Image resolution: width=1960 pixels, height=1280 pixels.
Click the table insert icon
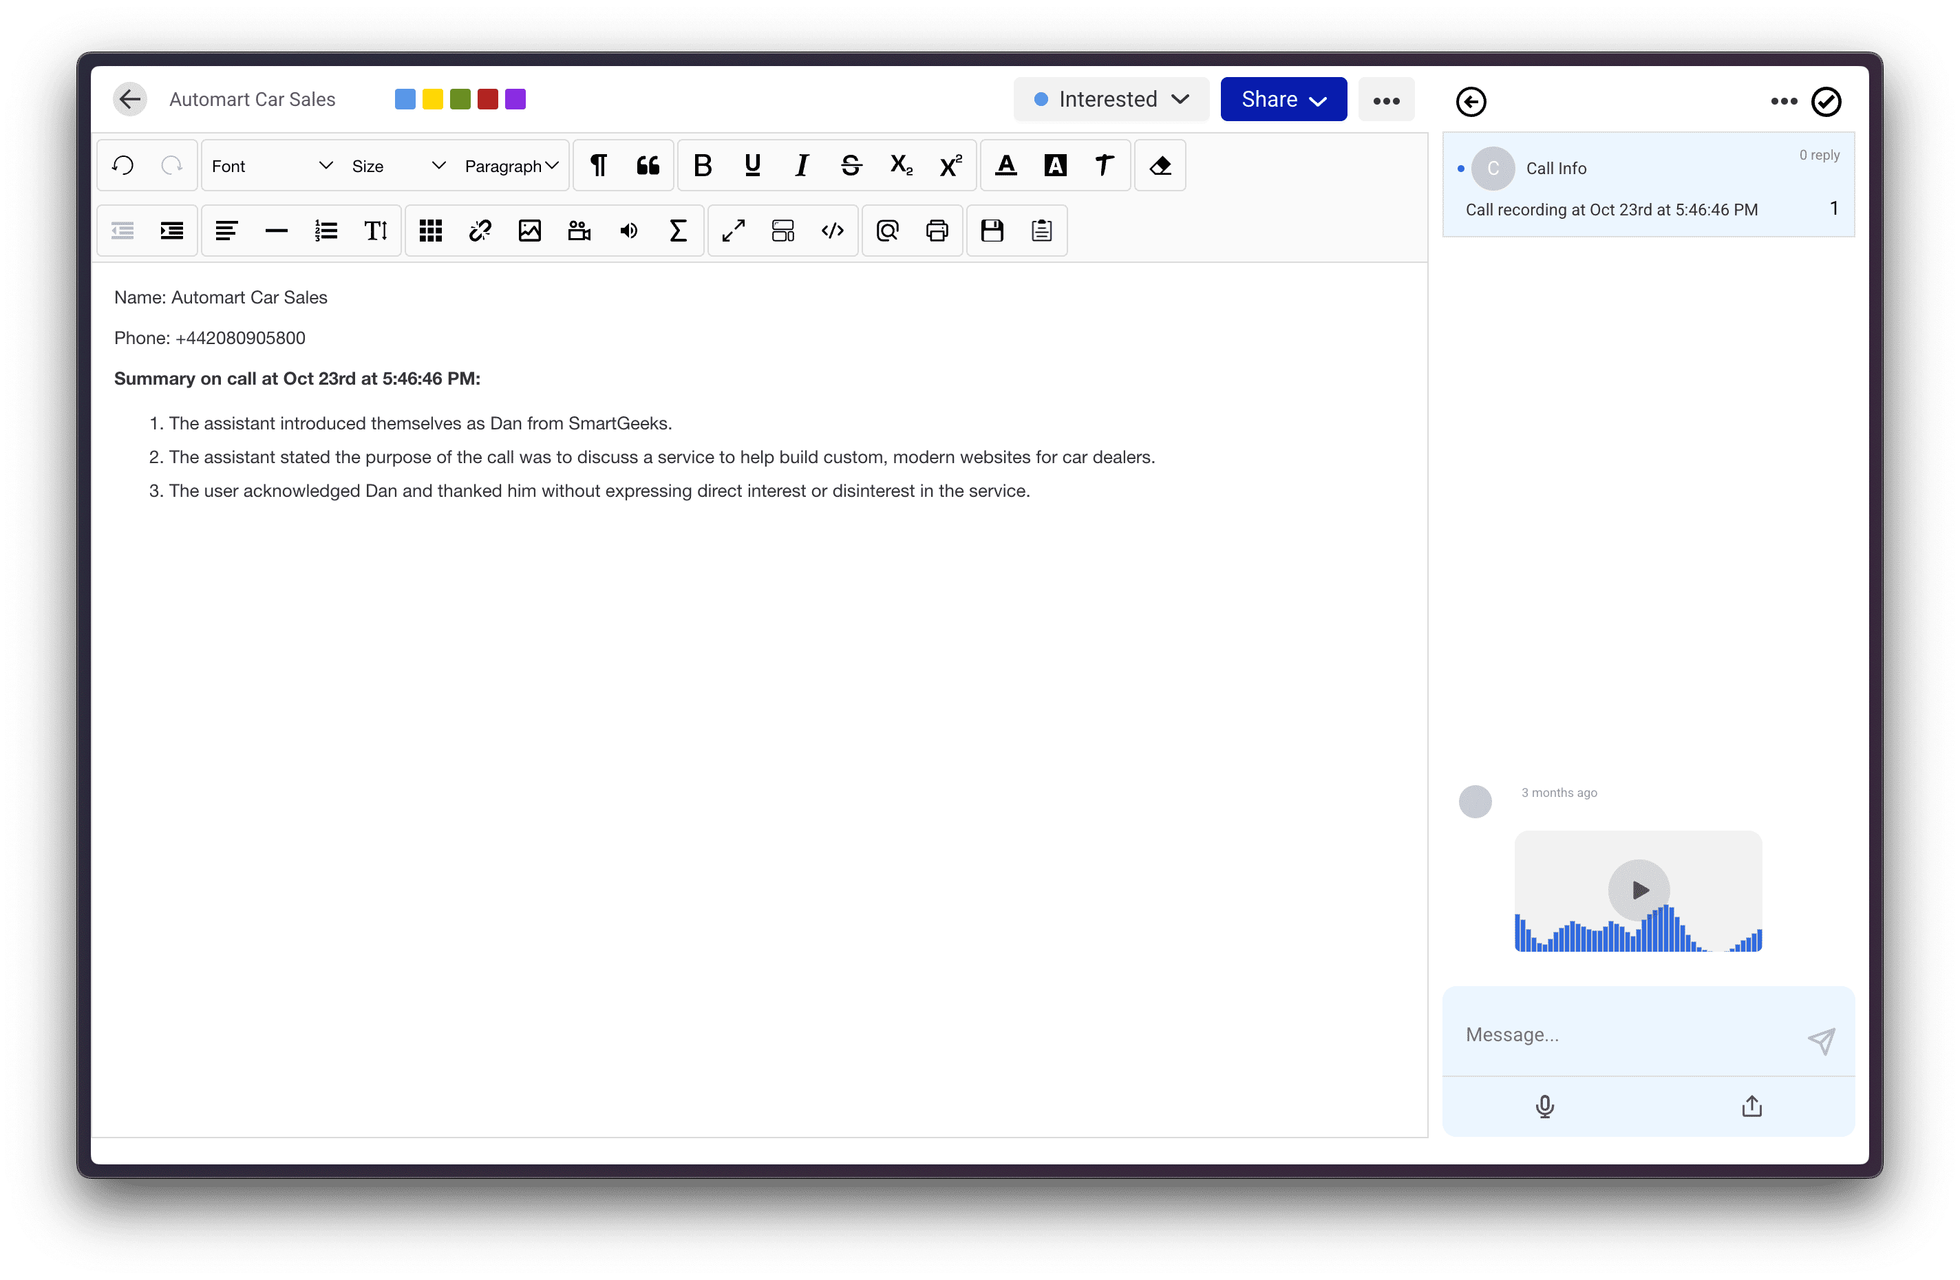click(430, 230)
